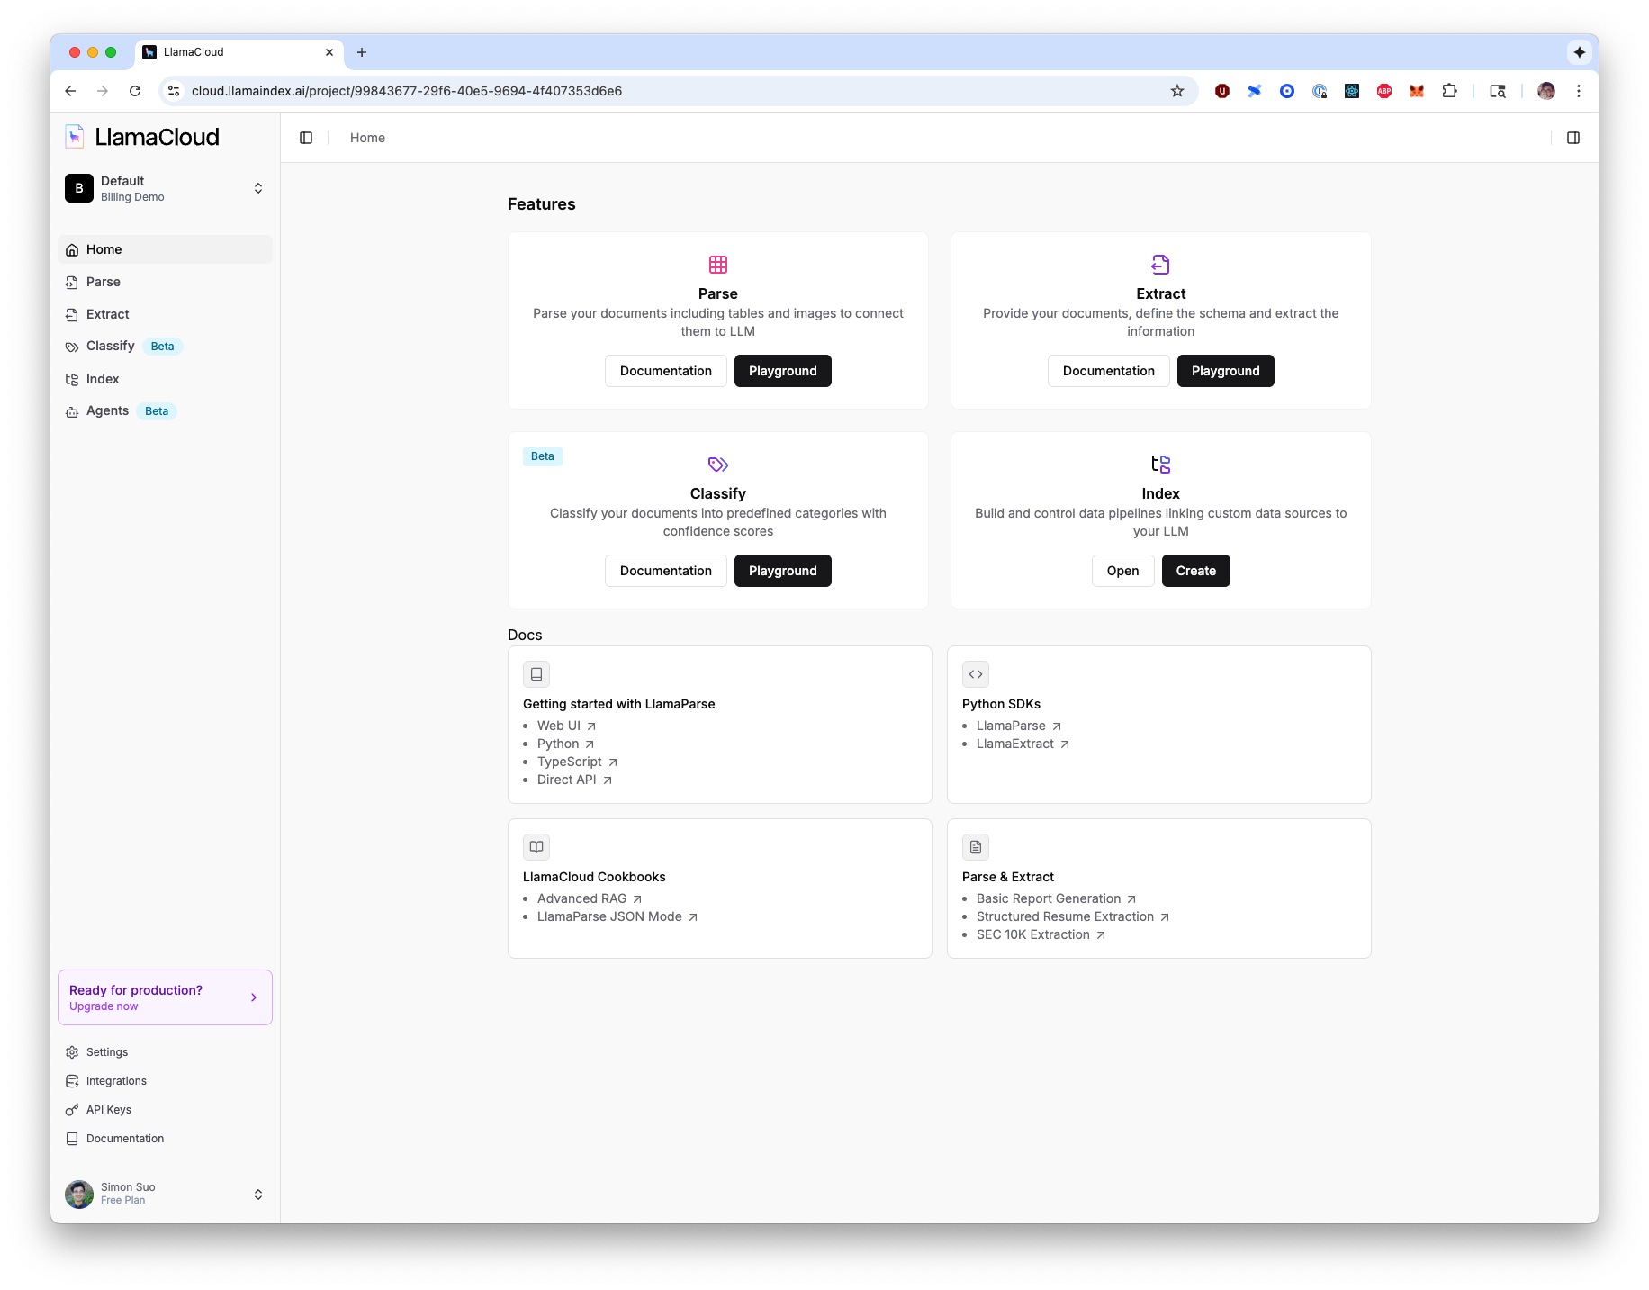
Task: Click the Classify tag icon in the Features card
Action: 717,465
